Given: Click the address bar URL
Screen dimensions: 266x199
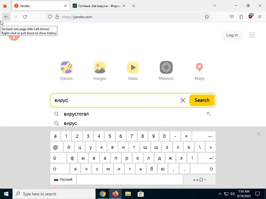Looking at the screenshot, I should pyautogui.click(x=77, y=17).
